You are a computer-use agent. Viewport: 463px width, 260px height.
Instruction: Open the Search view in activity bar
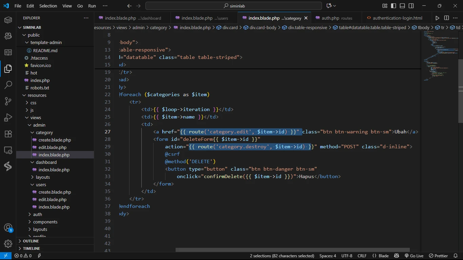(x=8, y=85)
